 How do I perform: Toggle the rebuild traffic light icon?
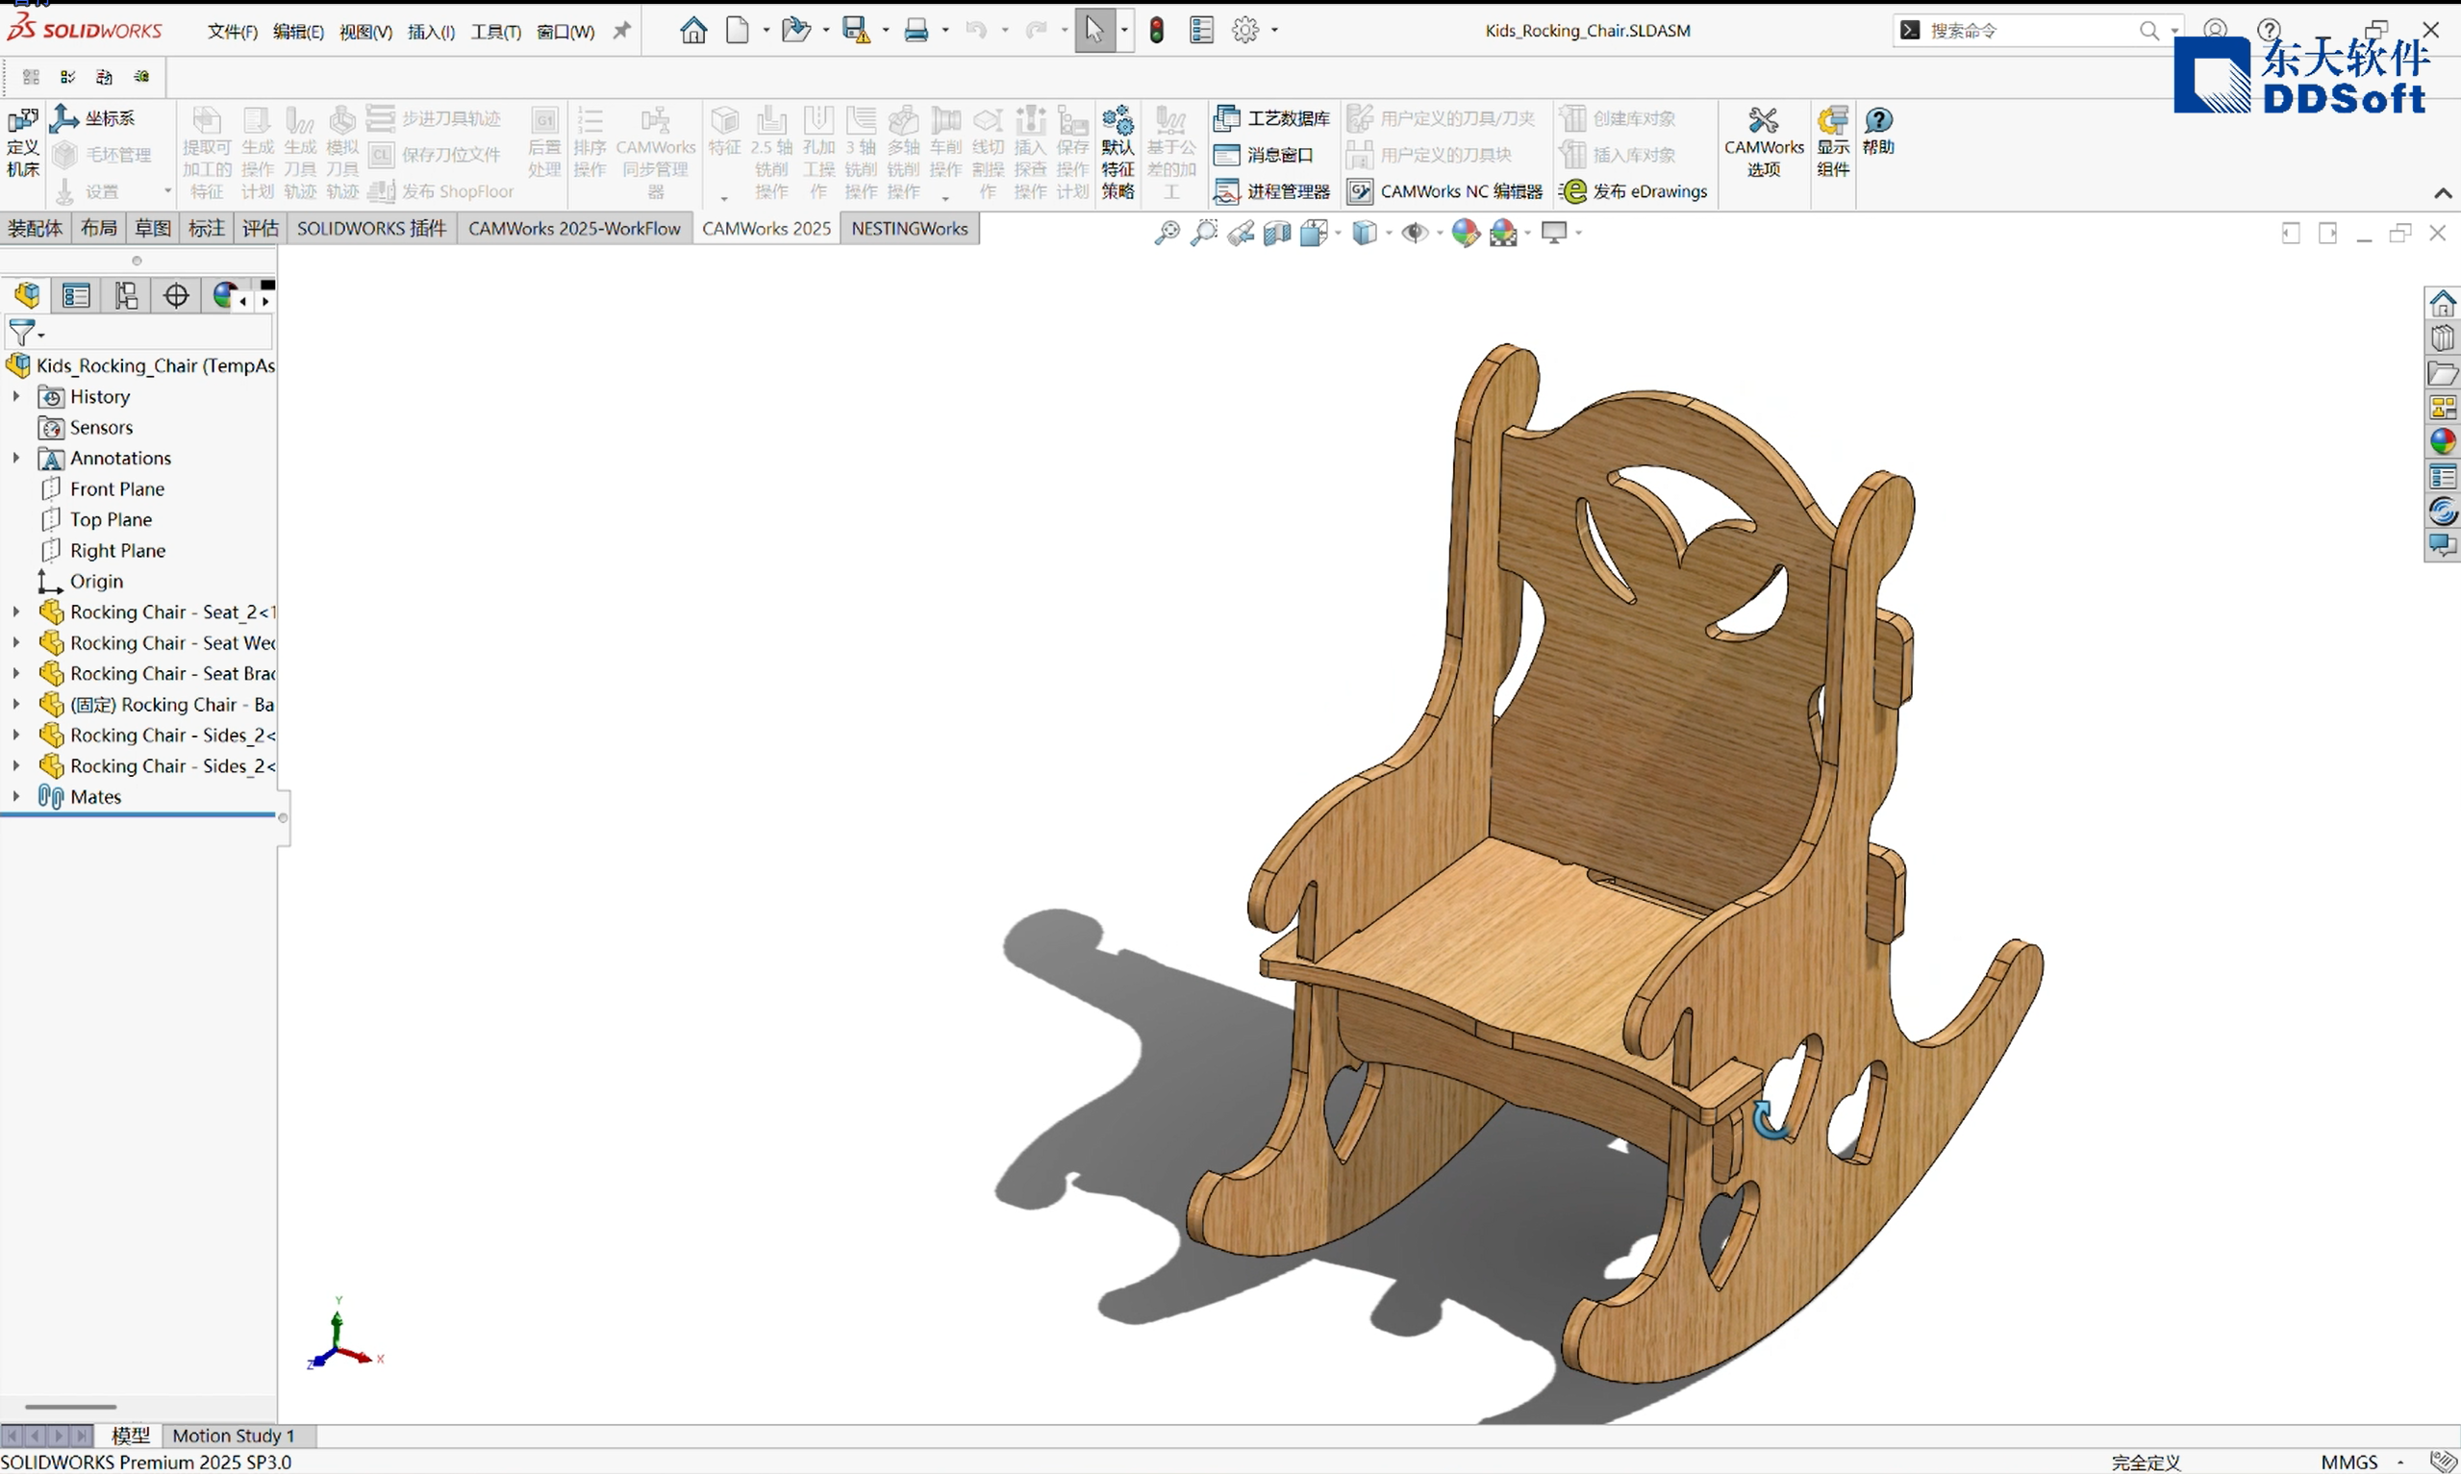point(1156,30)
